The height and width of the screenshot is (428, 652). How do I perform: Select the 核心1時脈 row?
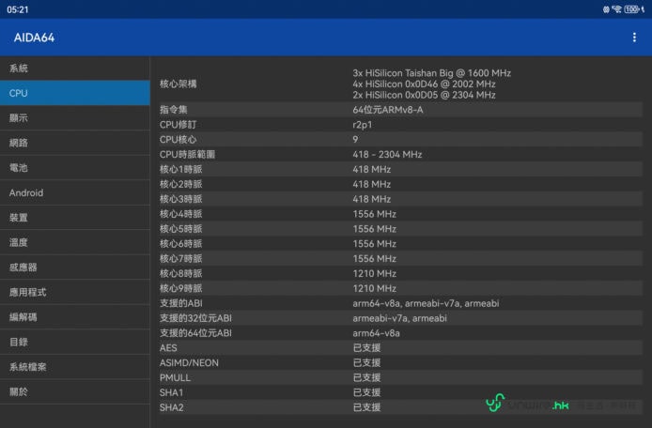coord(401,170)
